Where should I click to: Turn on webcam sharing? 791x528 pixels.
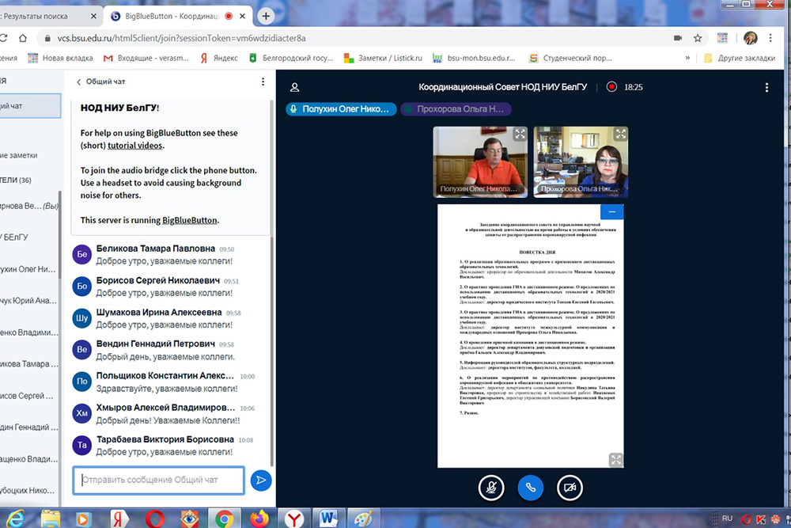coord(570,488)
